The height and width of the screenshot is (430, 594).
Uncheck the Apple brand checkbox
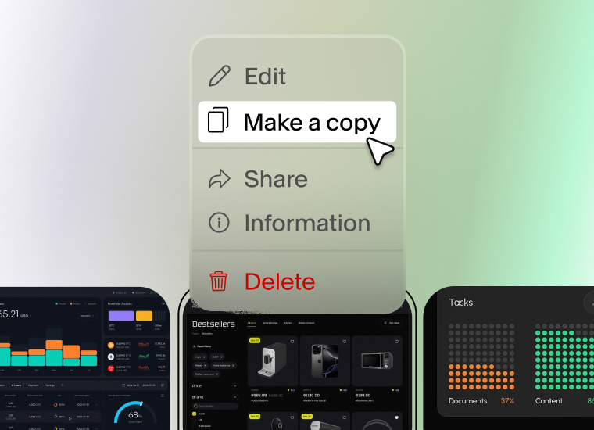click(x=195, y=414)
